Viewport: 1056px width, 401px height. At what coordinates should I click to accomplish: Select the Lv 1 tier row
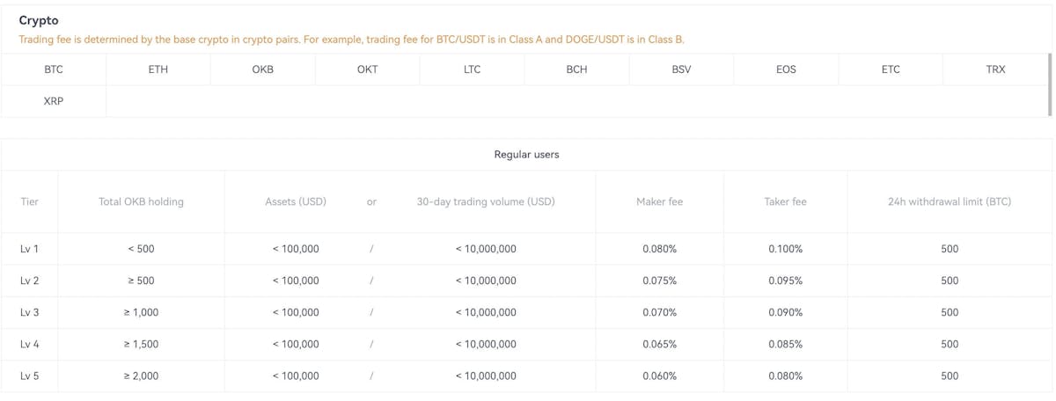[526, 249]
